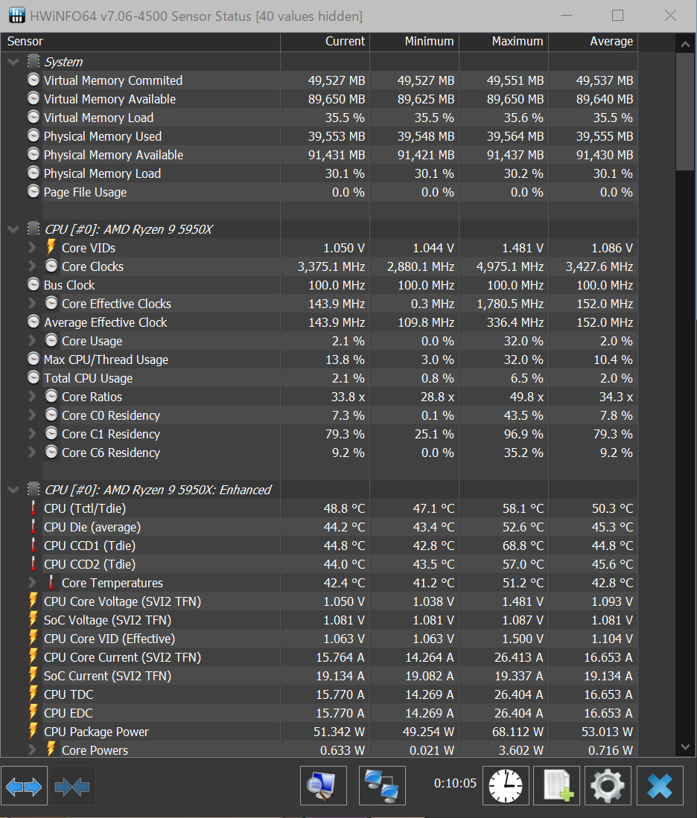Select the Virtual Memory Load row label
The image size is (697, 818).
point(99,118)
